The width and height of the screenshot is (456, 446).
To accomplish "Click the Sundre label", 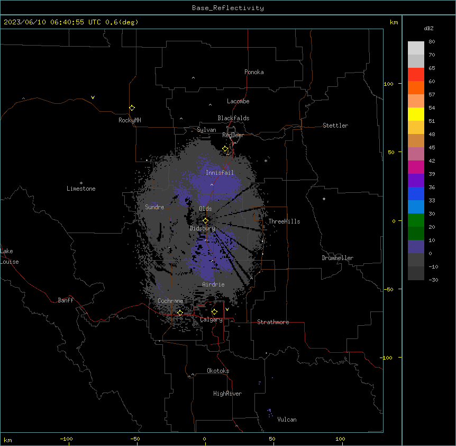I will point(154,207).
